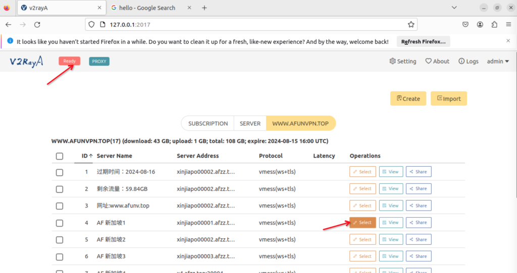This screenshot has width=517, height=273.
Task: Toggle the select-all servers checkbox
Action: [60, 156]
